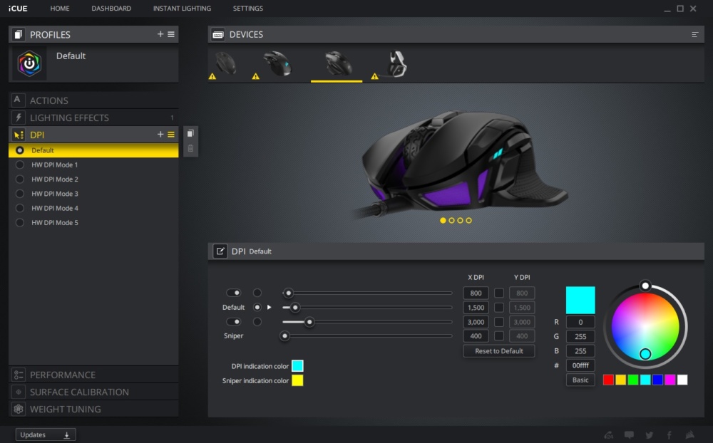Screen dimensions: 713x443
Task: Add a new DPI preset
Action: coord(160,135)
